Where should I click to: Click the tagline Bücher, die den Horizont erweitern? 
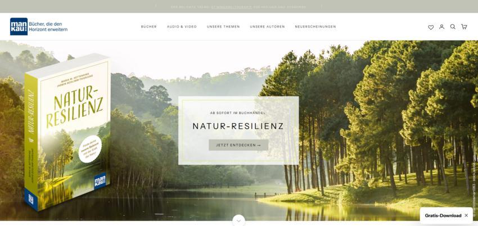pyautogui.click(x=48, y=27)
